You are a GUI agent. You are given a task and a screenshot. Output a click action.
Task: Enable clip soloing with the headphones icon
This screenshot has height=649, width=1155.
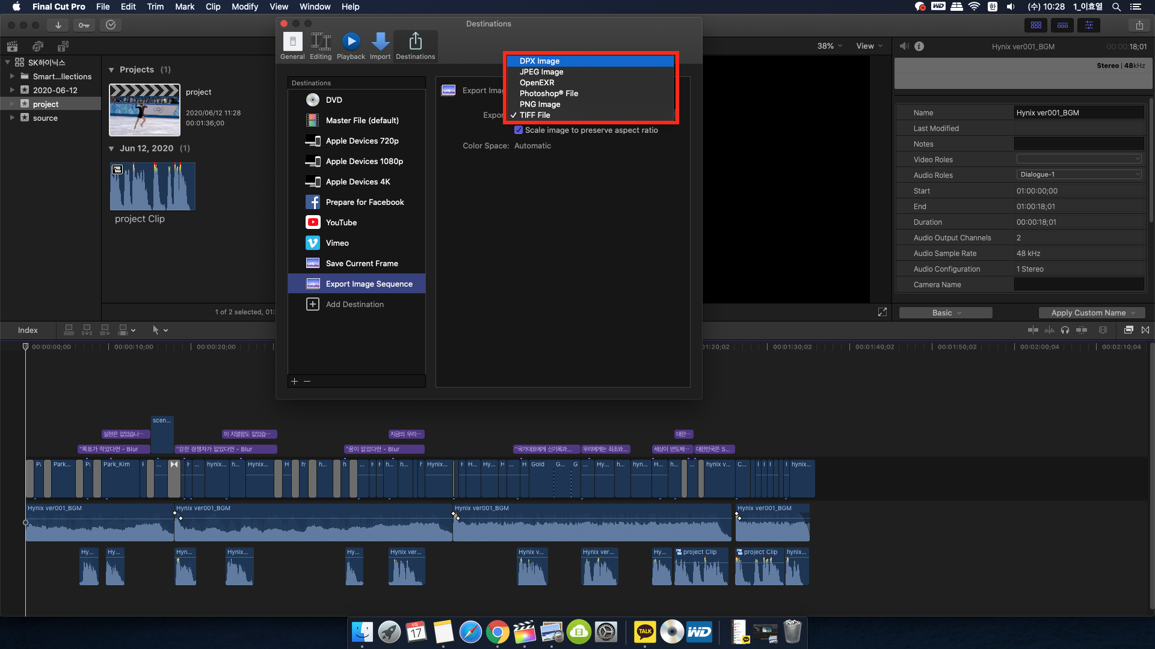pos(1065,330)
